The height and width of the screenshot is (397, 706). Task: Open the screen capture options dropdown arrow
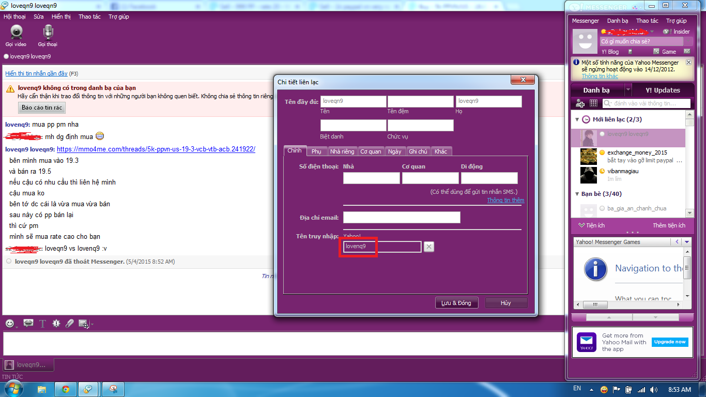pyautogui.click(x=92, y=324)
